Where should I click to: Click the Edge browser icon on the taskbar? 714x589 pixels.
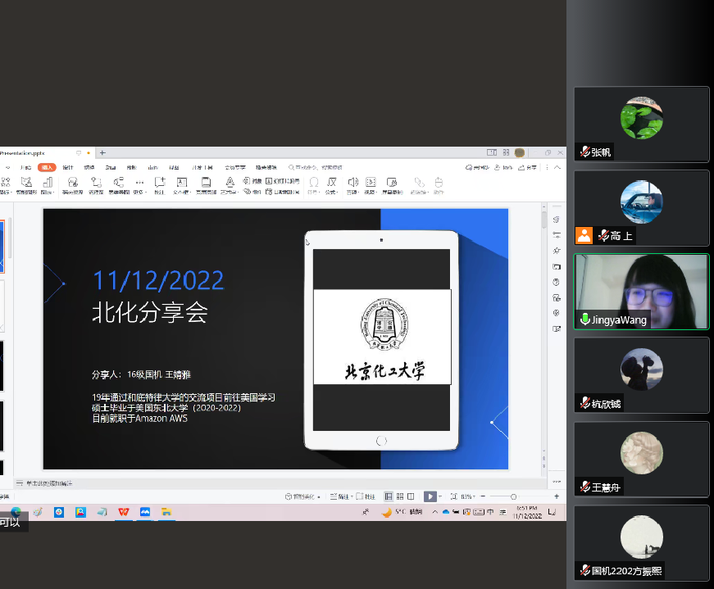(16, 512)
